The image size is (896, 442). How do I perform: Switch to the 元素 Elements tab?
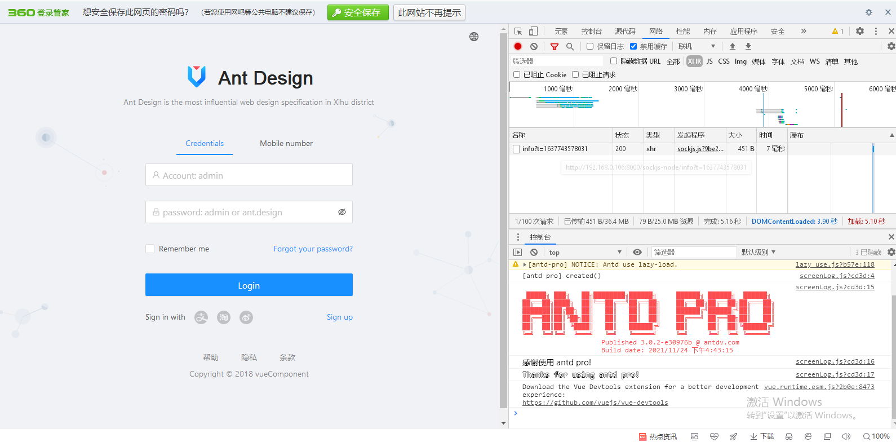(x=561, y=32)
